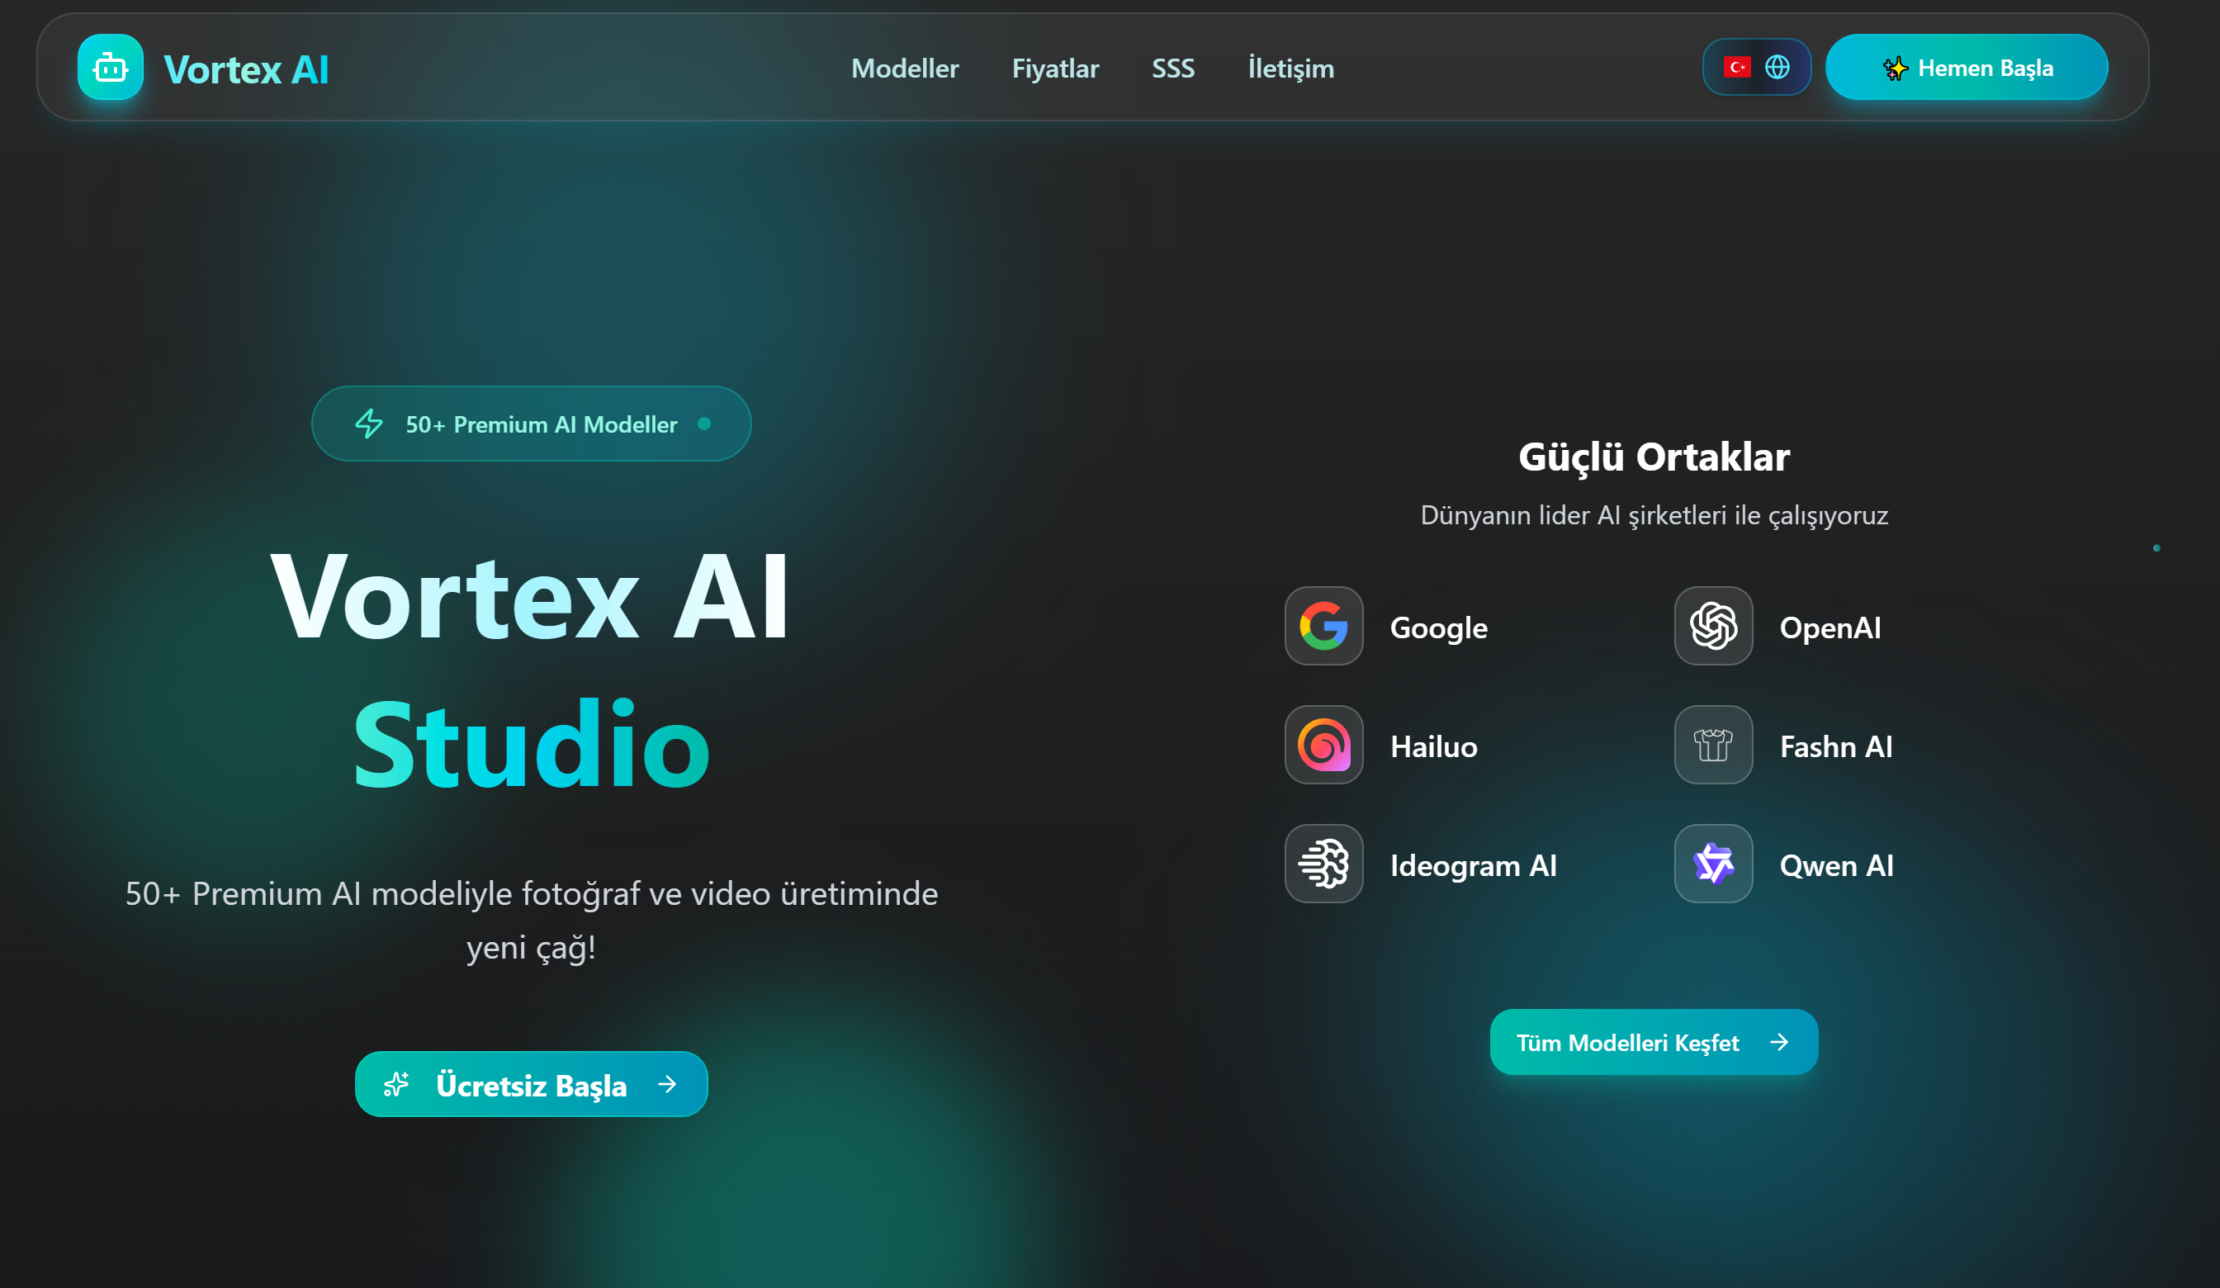The width and height of the screenshot is (2220, 1288).
Task: Click Tüm Modelleri Keşfet button
Action: (x=1653, y=1042)
